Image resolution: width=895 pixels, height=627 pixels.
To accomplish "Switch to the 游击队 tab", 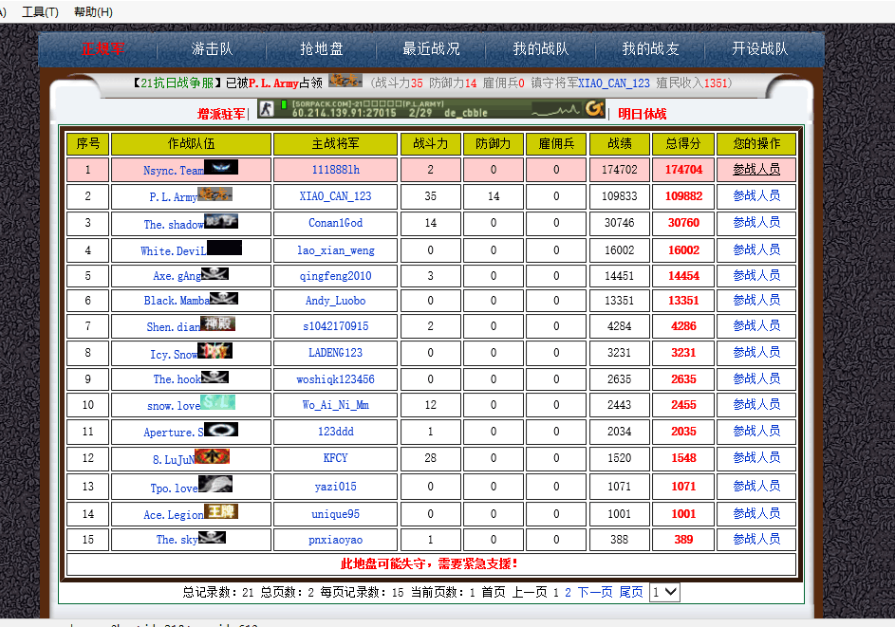I will (x=212, y=49).
